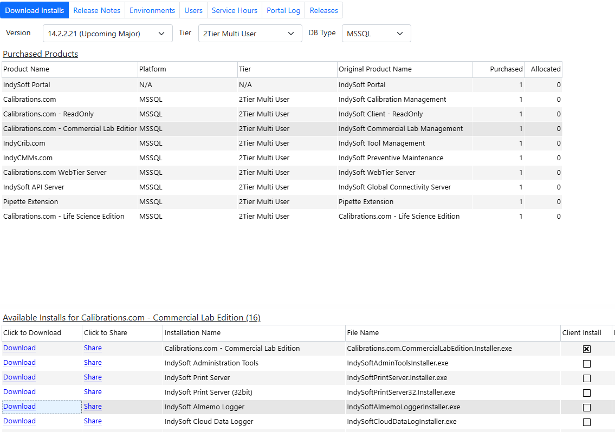
Task: Open the Tier dropdown
Action: tap(250, 34)
